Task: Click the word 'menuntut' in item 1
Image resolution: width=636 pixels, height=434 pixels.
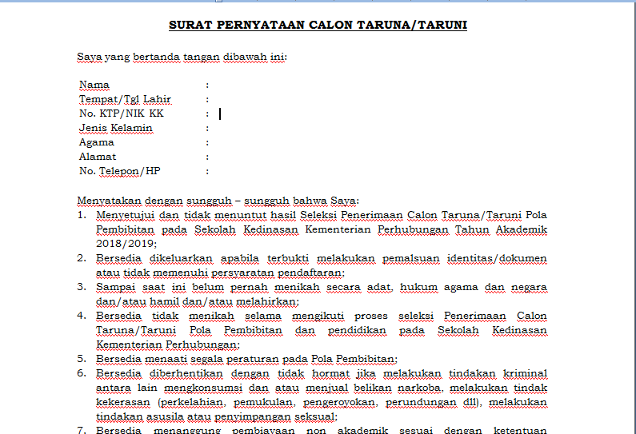Action: [240, 215]
